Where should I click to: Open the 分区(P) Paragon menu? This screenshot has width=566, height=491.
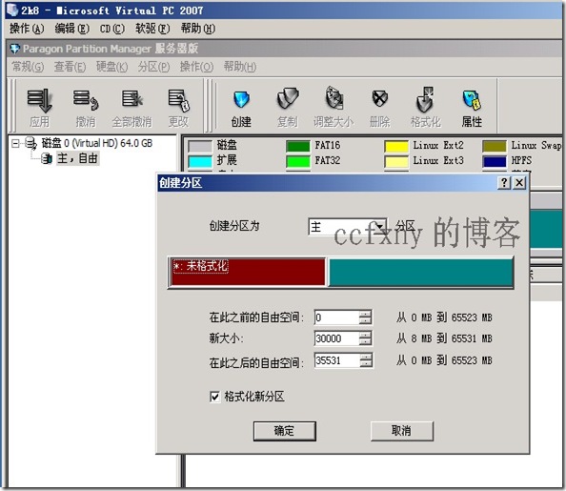click(153, 67)
